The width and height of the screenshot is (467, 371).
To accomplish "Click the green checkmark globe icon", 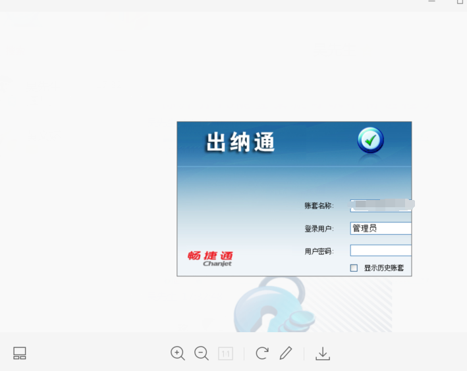I will point(370,140).
